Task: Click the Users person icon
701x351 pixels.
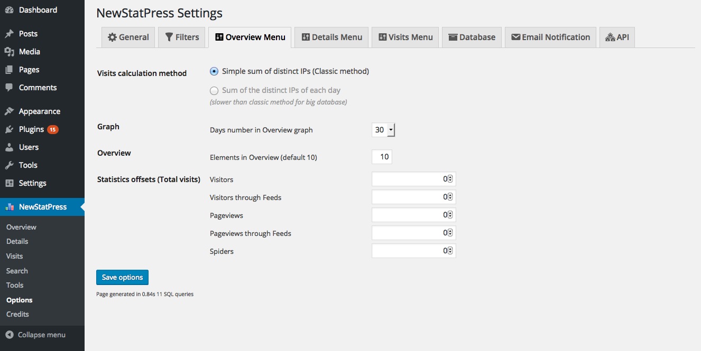Action: [9, 147]
